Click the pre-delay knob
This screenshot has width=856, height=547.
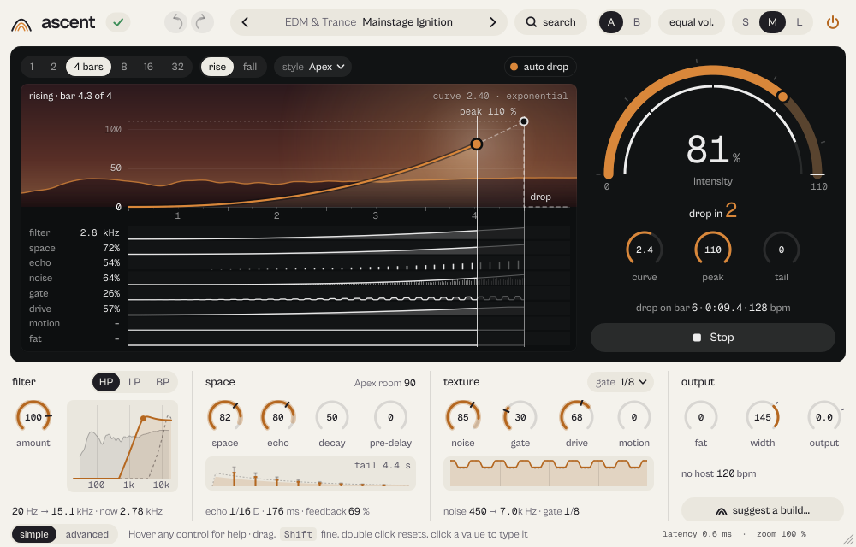click(390, 417)
